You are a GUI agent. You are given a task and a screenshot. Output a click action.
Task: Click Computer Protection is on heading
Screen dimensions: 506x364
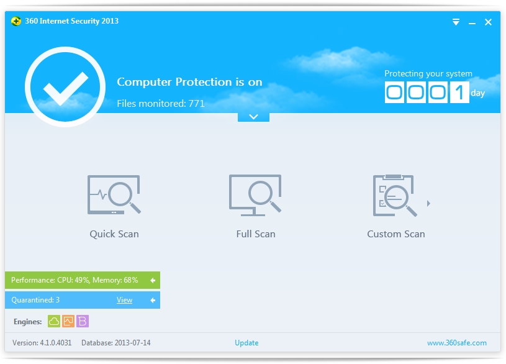[x=189, y=82]
